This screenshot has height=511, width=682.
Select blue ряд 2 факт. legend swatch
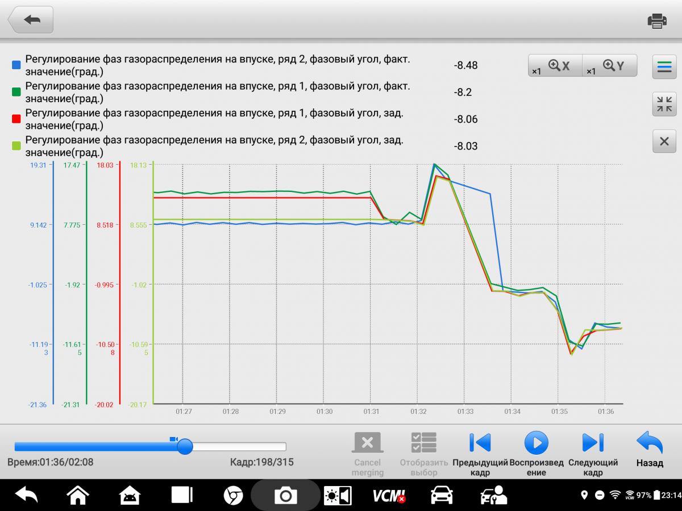point(16,65)
